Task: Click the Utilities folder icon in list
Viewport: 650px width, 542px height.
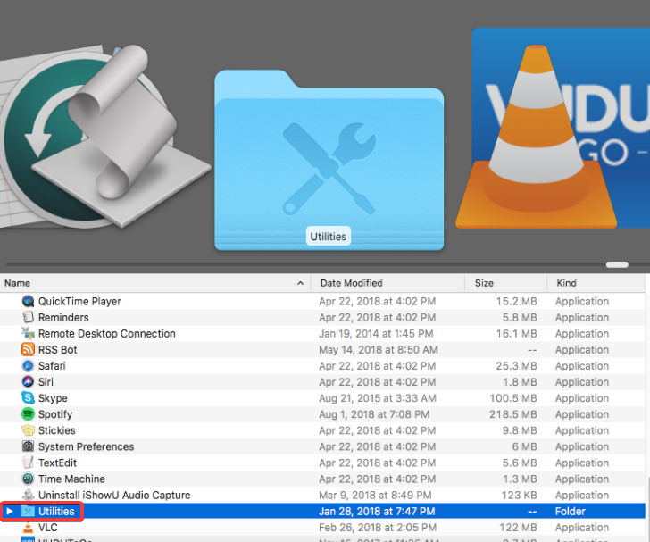Action: [28, 512]
